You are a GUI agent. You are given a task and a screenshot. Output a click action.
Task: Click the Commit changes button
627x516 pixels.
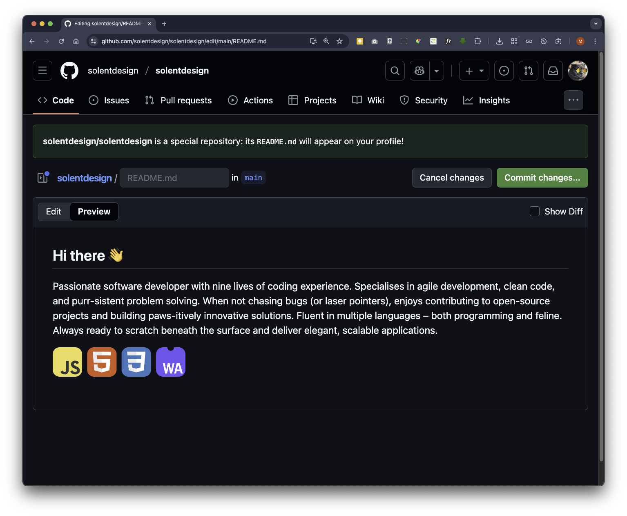pyautogui.click(x=542, y=178)
